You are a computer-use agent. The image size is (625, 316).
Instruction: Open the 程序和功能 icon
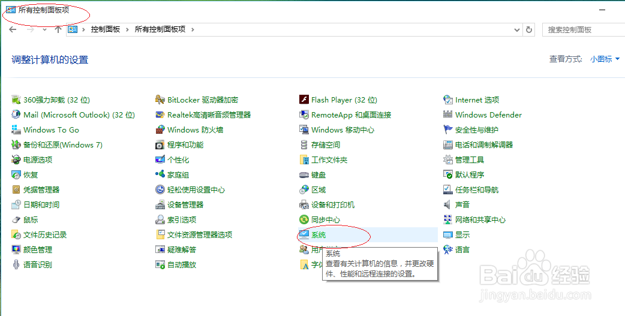click(x=160, y=145)
